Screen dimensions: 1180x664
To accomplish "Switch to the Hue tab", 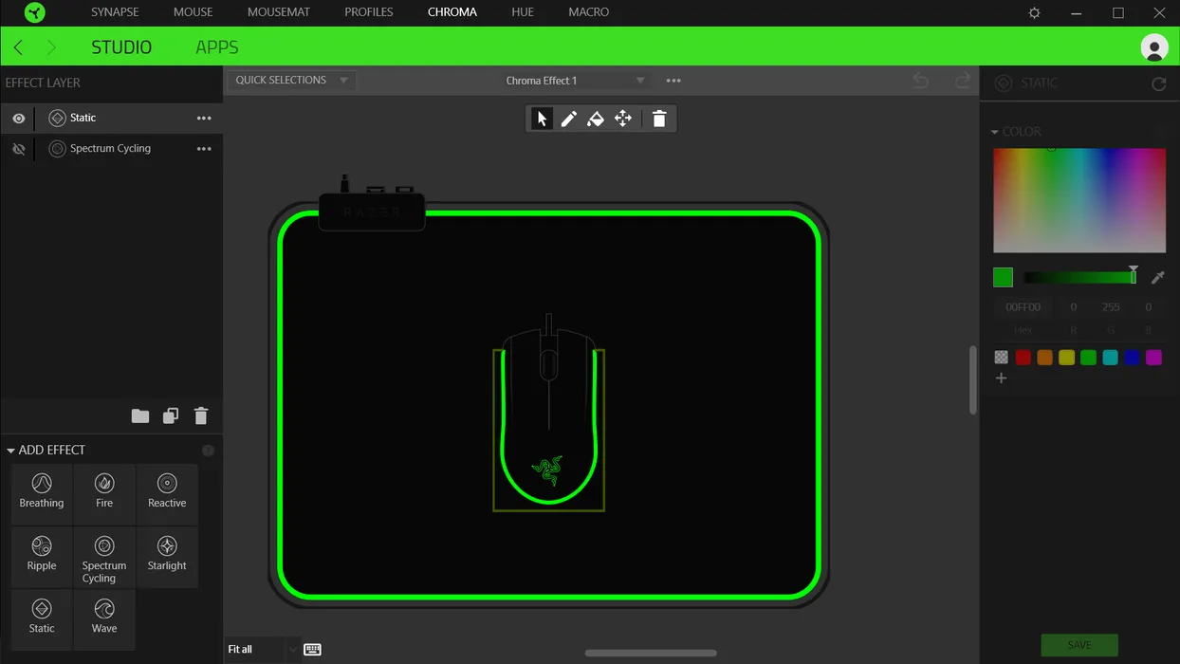I will point(523,12).
